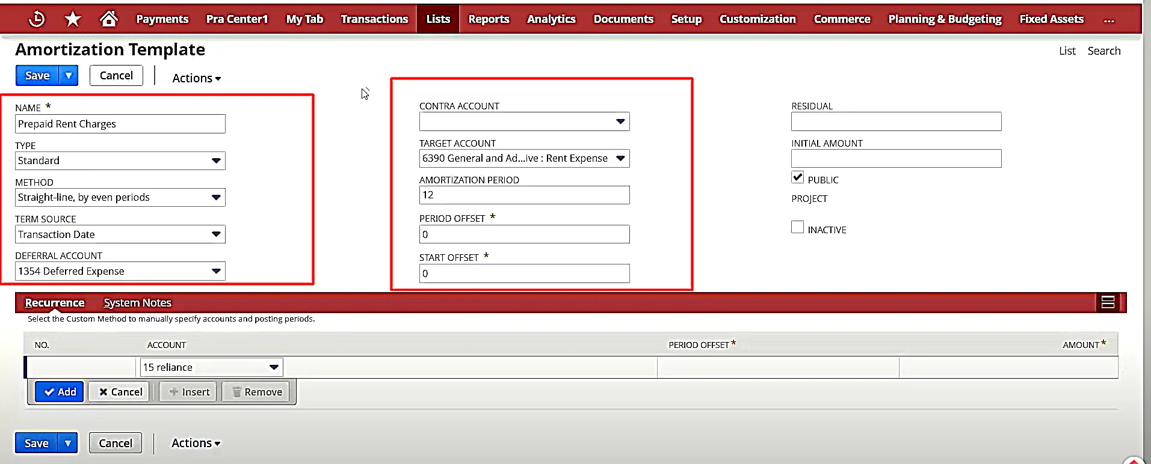Click the Amount cell in recurrence row

1008,367
